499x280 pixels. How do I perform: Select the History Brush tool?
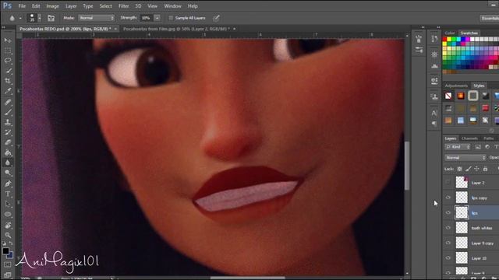click(x=8, y=132)
